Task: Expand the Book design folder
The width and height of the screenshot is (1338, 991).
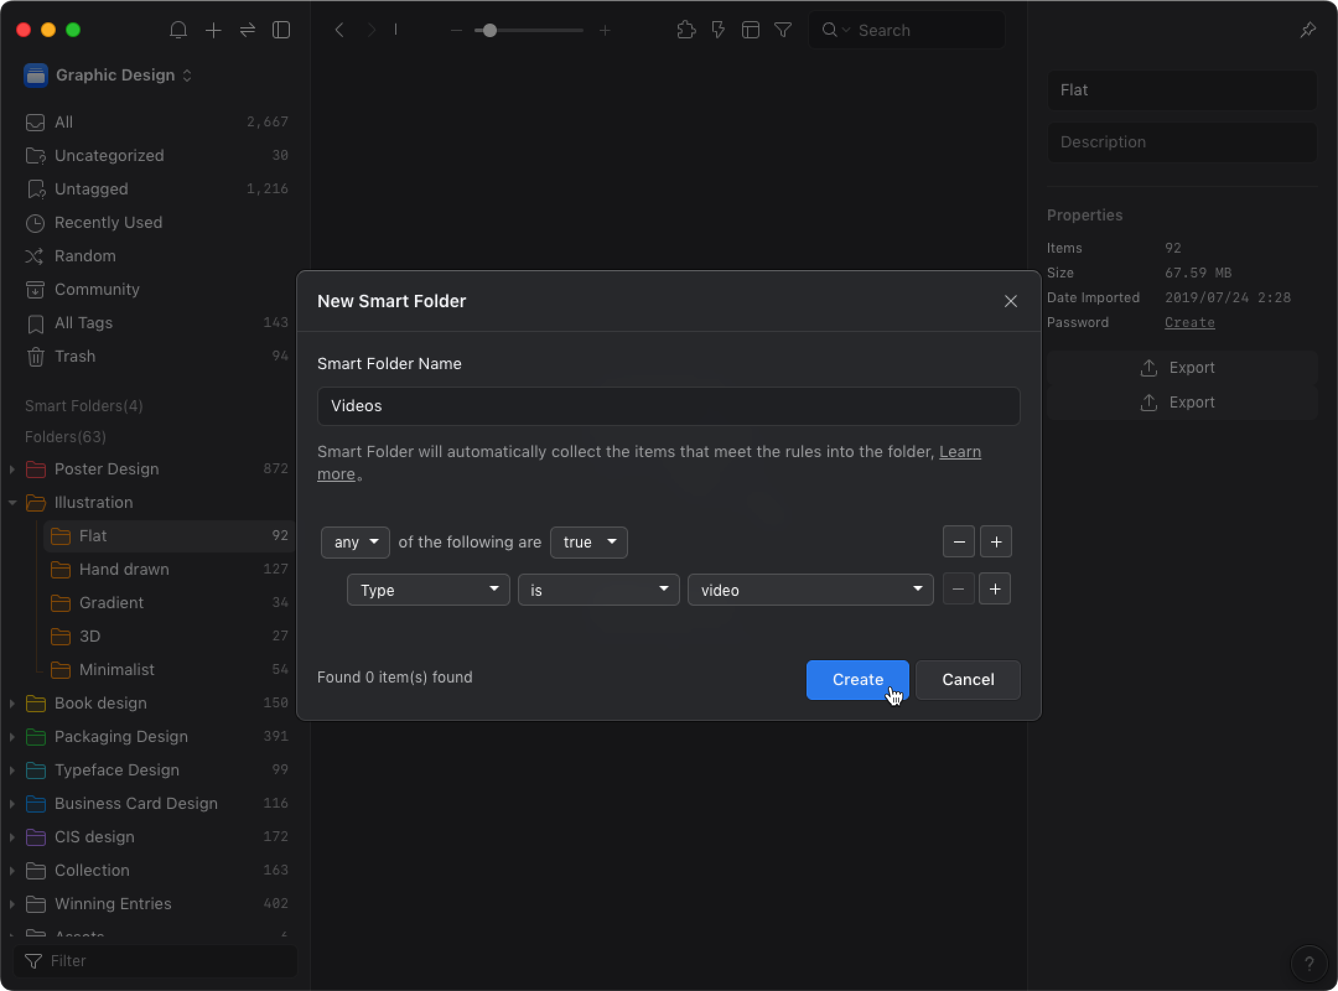Action: pos(11,702)
